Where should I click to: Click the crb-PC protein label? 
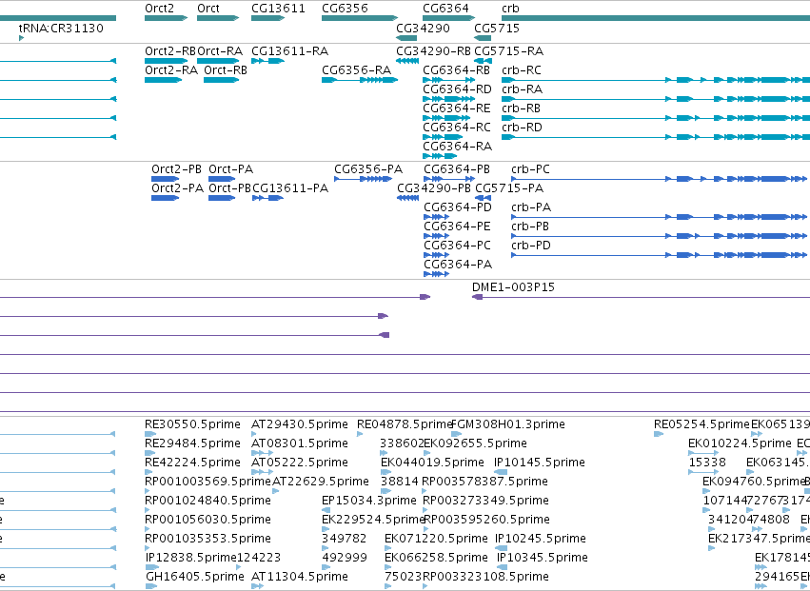[x=530, y=169]
